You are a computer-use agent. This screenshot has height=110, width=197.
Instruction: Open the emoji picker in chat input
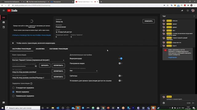[x=164, y=103]
